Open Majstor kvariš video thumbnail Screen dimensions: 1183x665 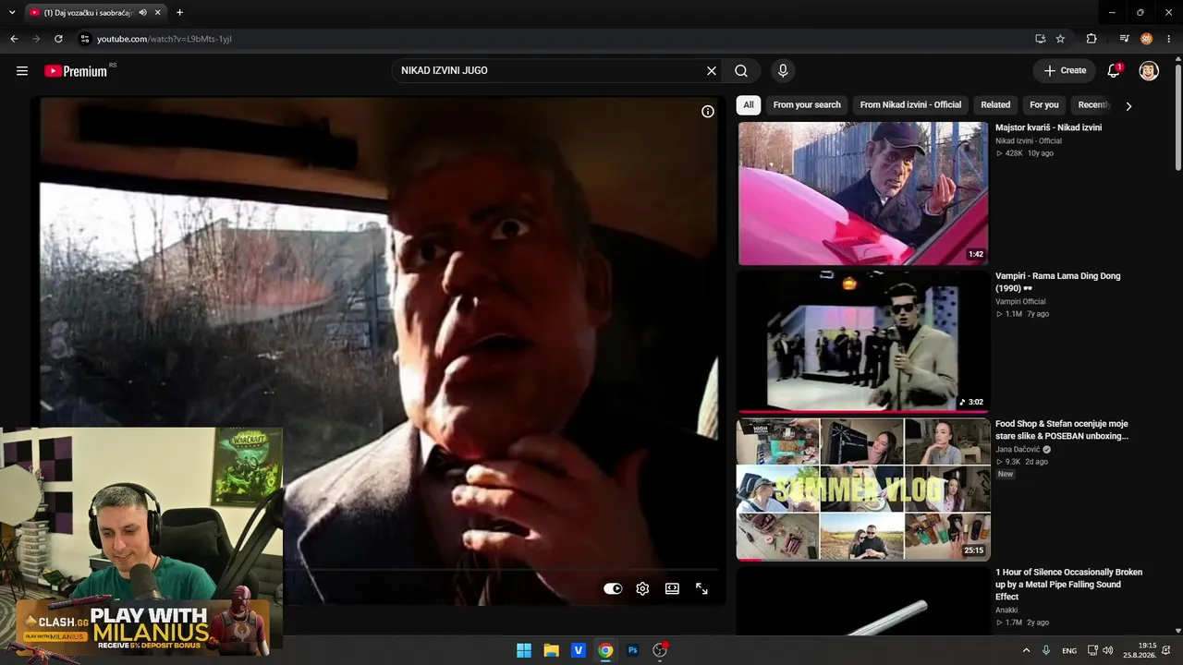point(863,194)
